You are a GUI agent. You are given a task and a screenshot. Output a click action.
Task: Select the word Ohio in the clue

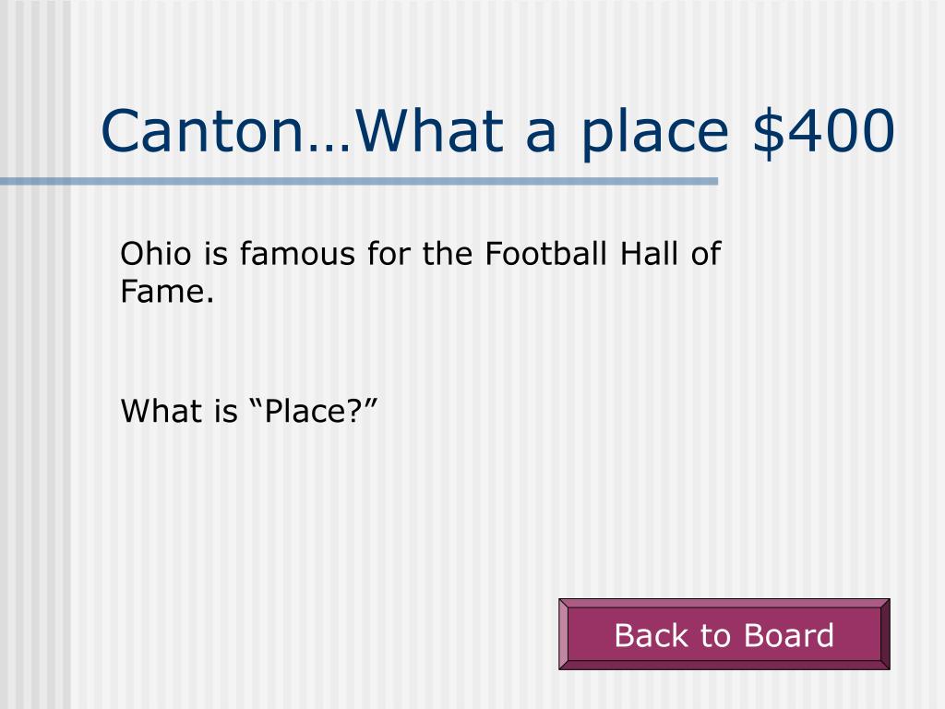(x=156, y=253)
